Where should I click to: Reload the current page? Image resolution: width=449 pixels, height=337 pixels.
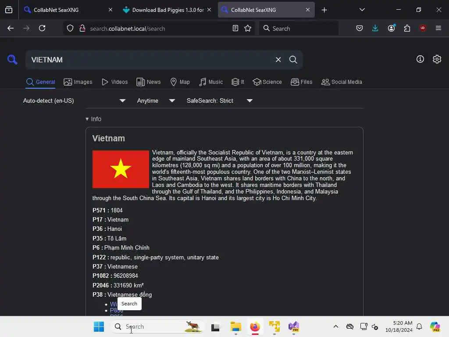click(42, 29)
